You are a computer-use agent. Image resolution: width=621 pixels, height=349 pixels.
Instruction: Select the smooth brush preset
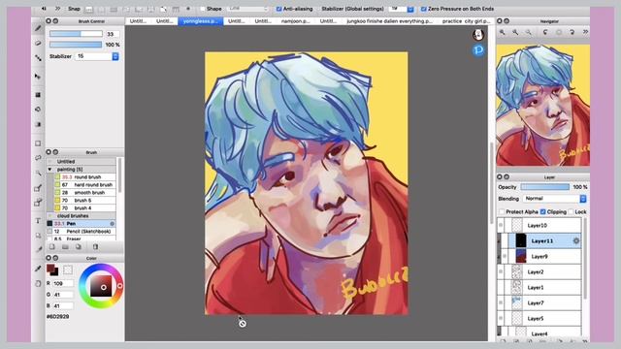84,192
